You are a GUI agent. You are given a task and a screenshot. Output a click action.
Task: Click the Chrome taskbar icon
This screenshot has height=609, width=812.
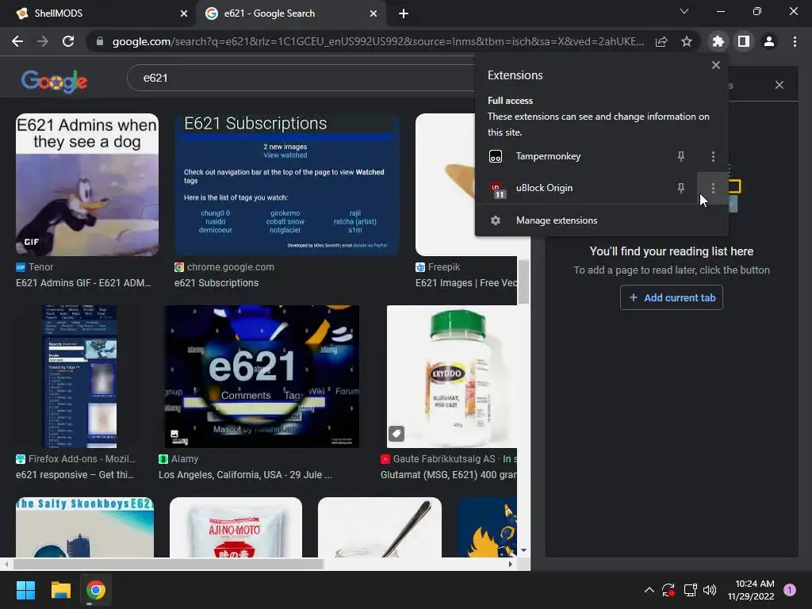click(x=96, y=590)
